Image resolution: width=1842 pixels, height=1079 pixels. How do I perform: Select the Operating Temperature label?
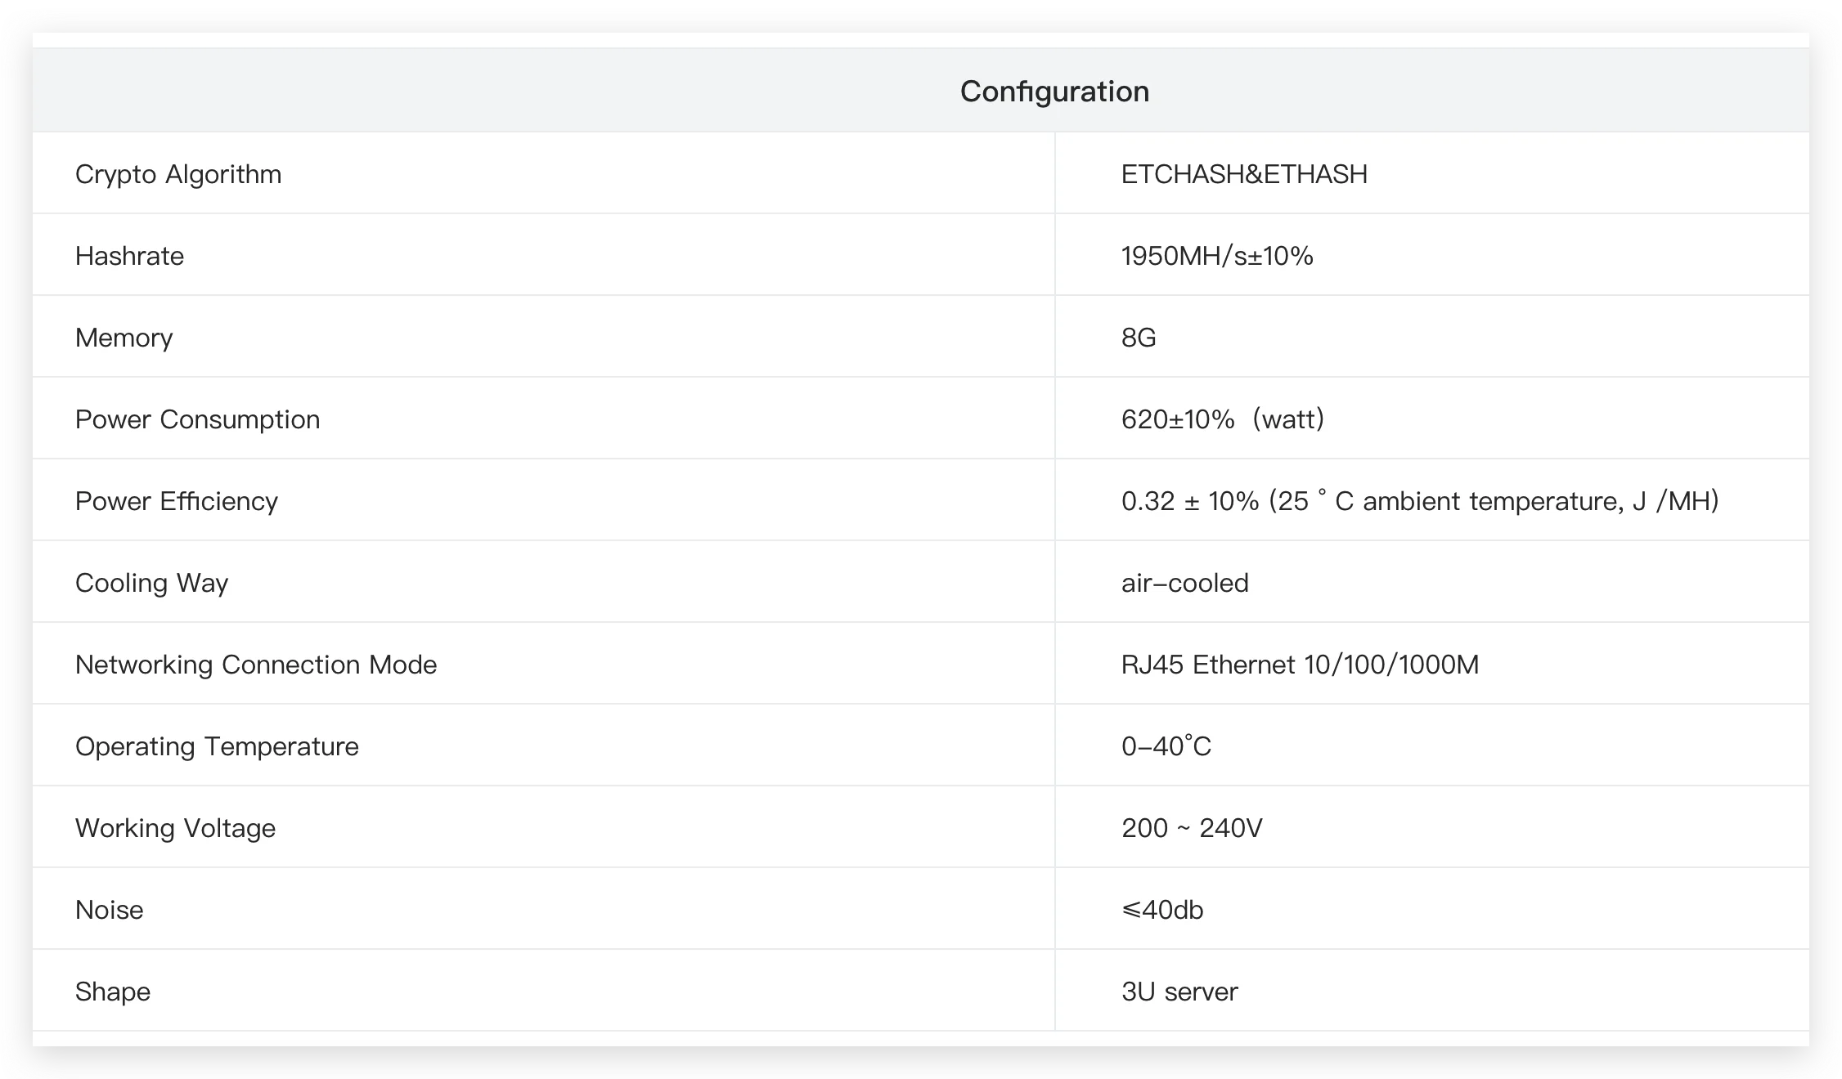(x=217, y=746)
